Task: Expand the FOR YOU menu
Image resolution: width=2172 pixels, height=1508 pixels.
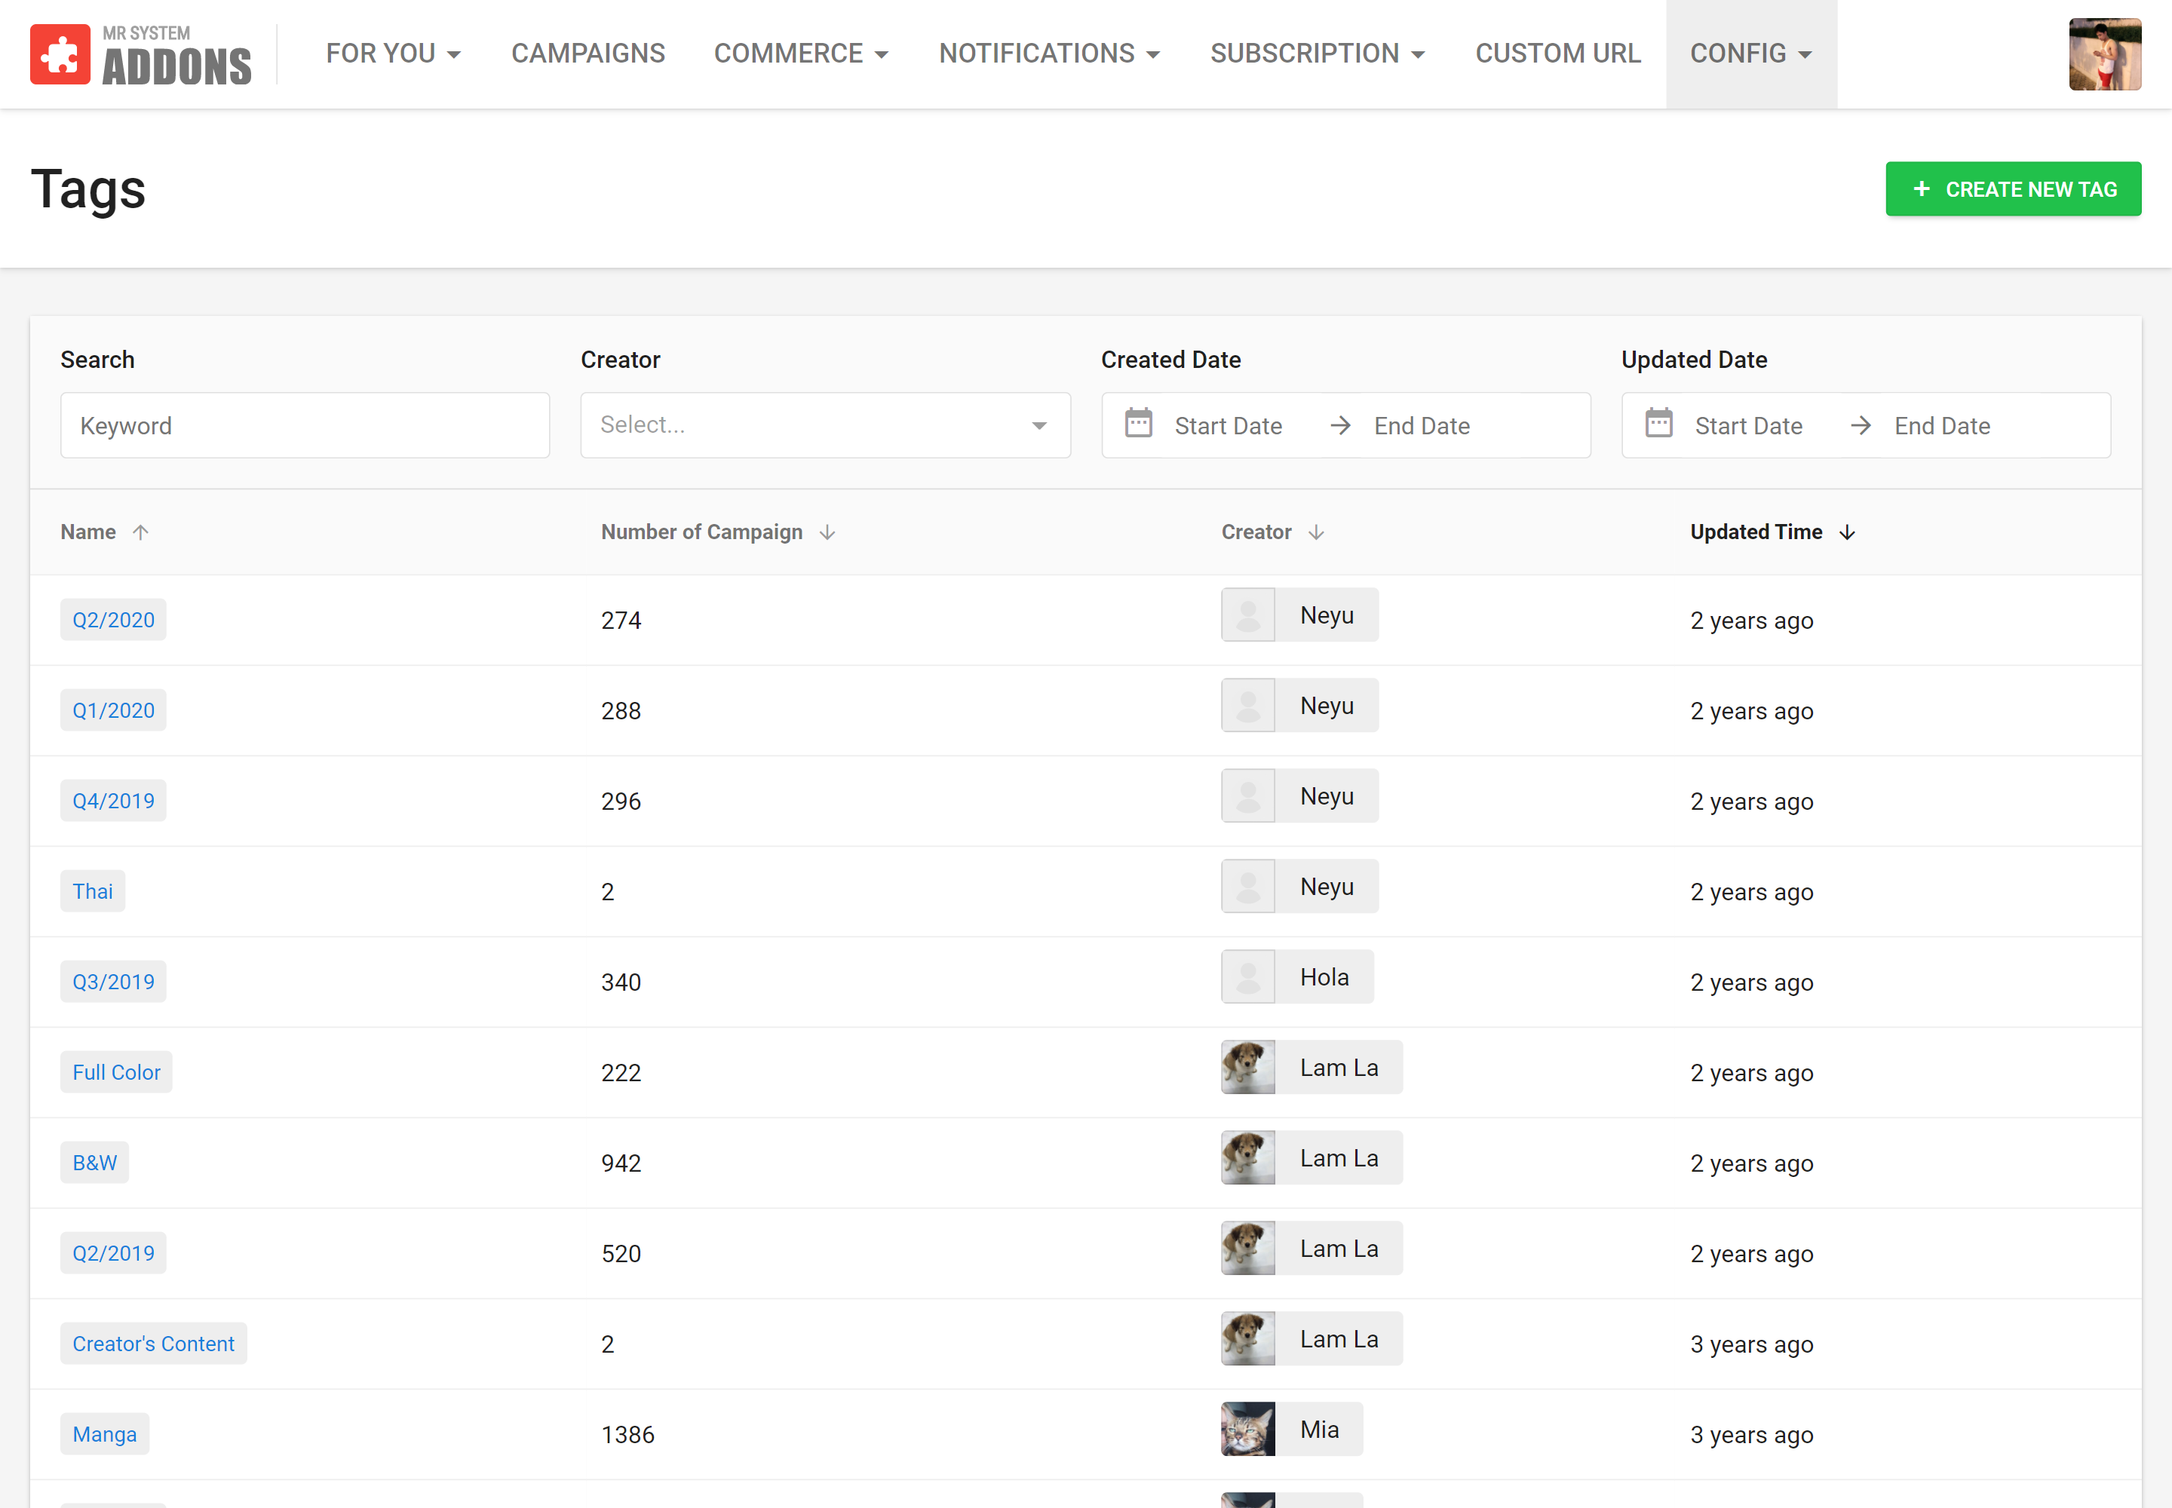Action: (393, 54)
